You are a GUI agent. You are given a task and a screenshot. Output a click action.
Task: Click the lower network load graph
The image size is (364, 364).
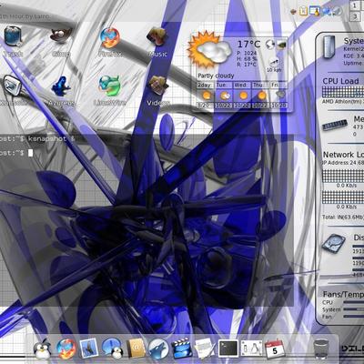tap(343, 197)
